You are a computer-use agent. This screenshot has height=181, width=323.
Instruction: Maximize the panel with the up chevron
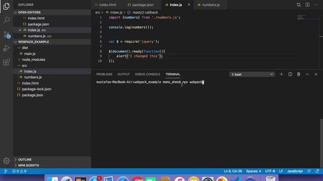(x=307, y=74)
